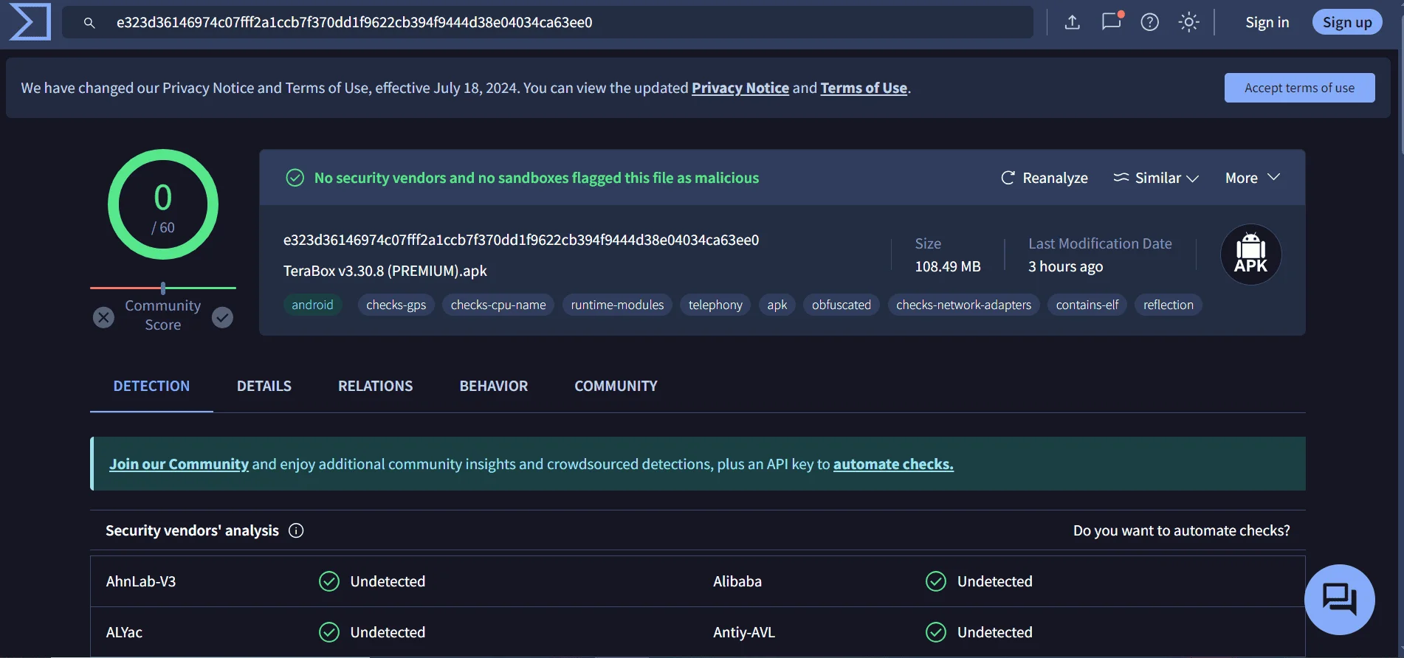The image size is (1404, 658).
Task: Click Antiy-AVL Undetected check icon
Action: (936, 632)
